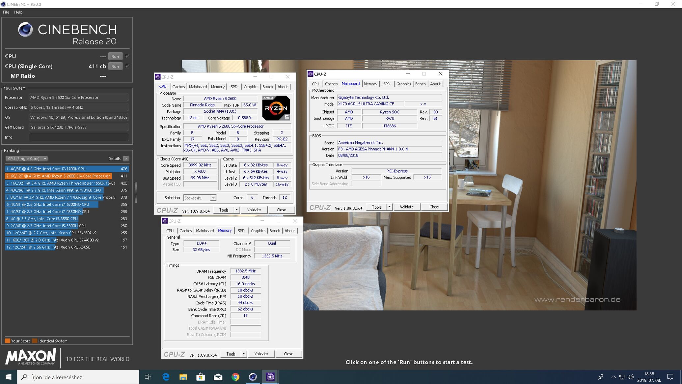The image size is (682, 384).
Task: Open the Windows Start menu
Action: (x=9, y=377)
